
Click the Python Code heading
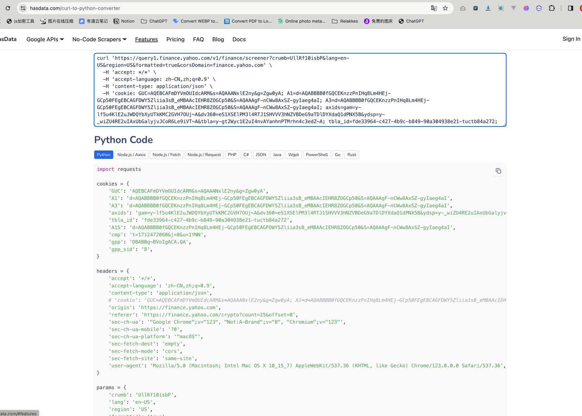[x=123, y=140]
